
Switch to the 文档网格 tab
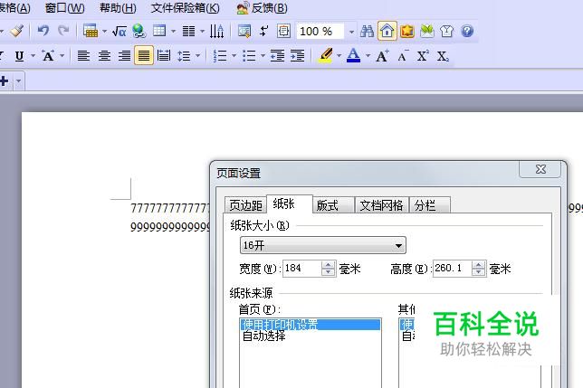point(382,205)
